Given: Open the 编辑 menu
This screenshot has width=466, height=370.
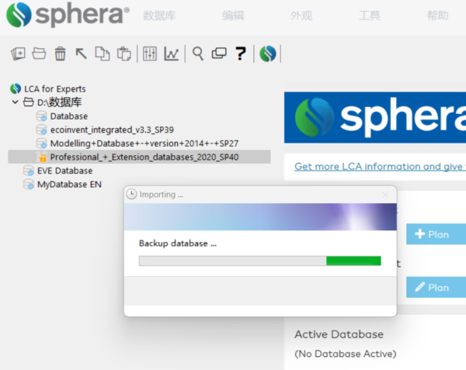Looking at the screenshot, I should (233, 16).
